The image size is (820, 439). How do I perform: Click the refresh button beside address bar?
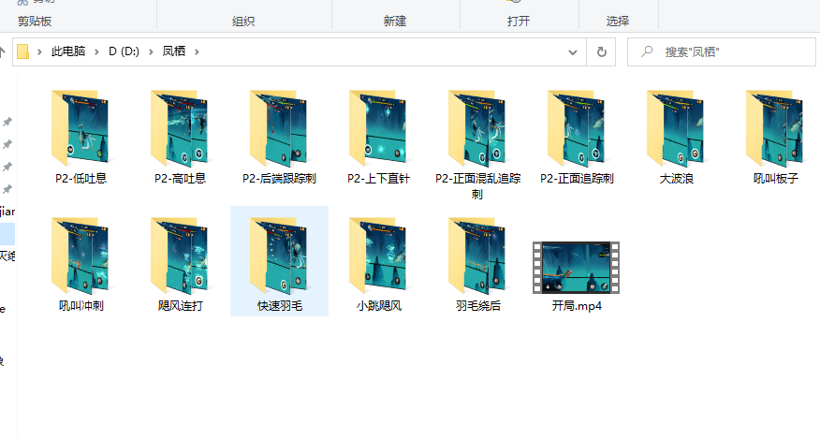pos(601,51)
